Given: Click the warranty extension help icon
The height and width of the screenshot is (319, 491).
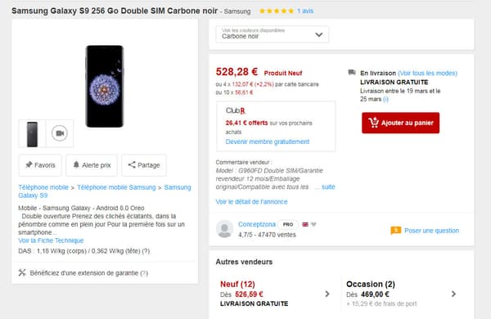Looking at the screenshot, I should pos(144,273).
